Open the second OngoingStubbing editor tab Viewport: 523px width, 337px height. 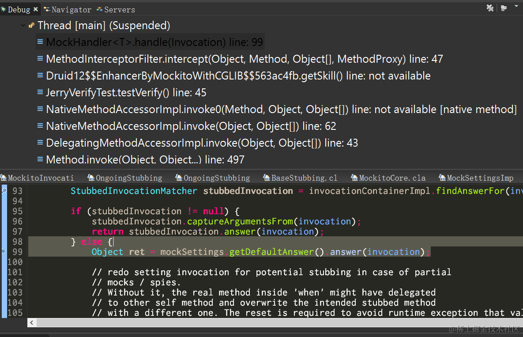[x=213, y=178]
